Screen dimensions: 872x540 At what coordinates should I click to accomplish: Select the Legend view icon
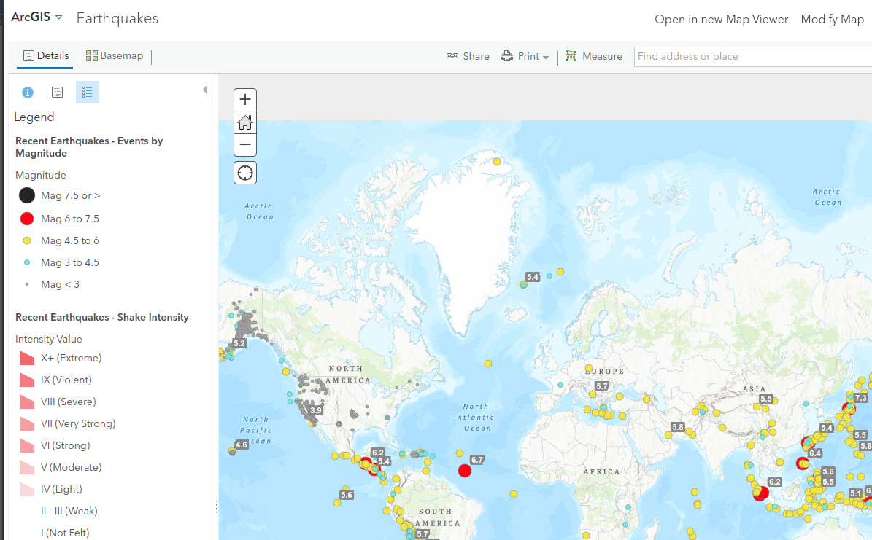tap(88, 93)
